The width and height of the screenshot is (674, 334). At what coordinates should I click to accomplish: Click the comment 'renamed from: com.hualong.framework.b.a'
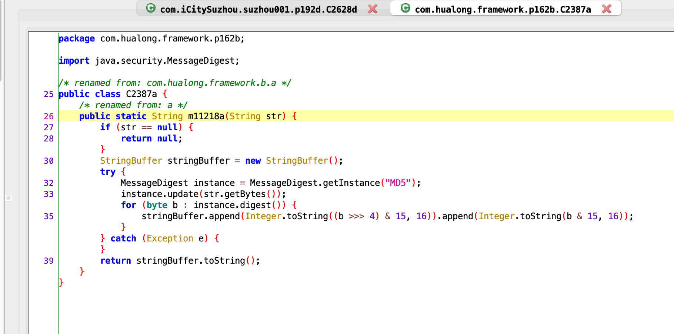coord(175,83)
